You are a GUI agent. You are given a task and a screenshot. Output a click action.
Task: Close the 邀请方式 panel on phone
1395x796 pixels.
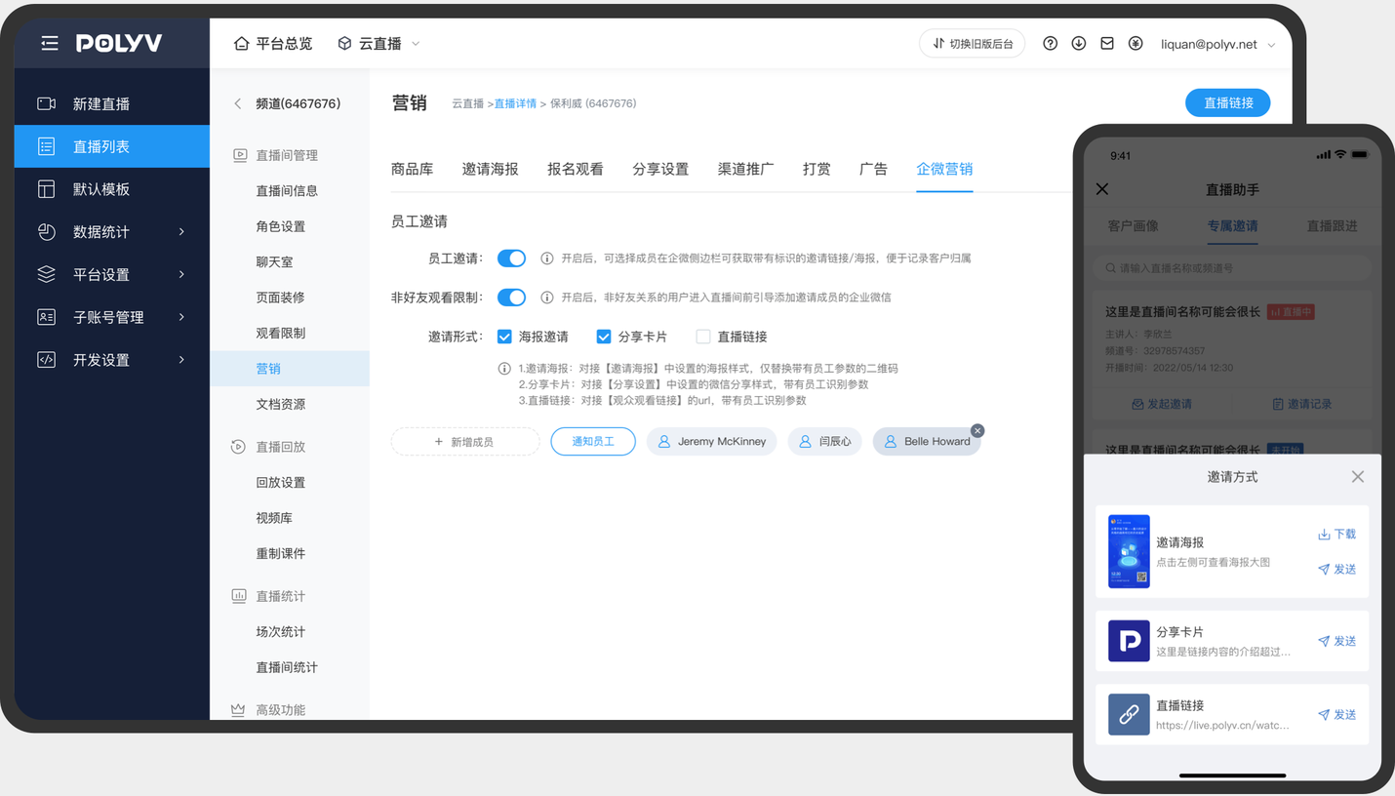[1357, 477]
